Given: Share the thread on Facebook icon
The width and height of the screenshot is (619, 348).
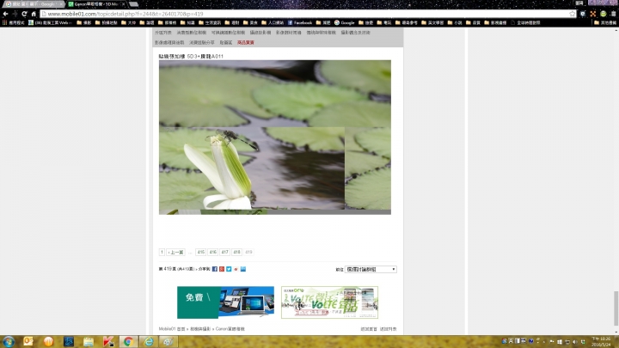Looking at the screenshot, I should pyautogui.click(x=215, y=269).
